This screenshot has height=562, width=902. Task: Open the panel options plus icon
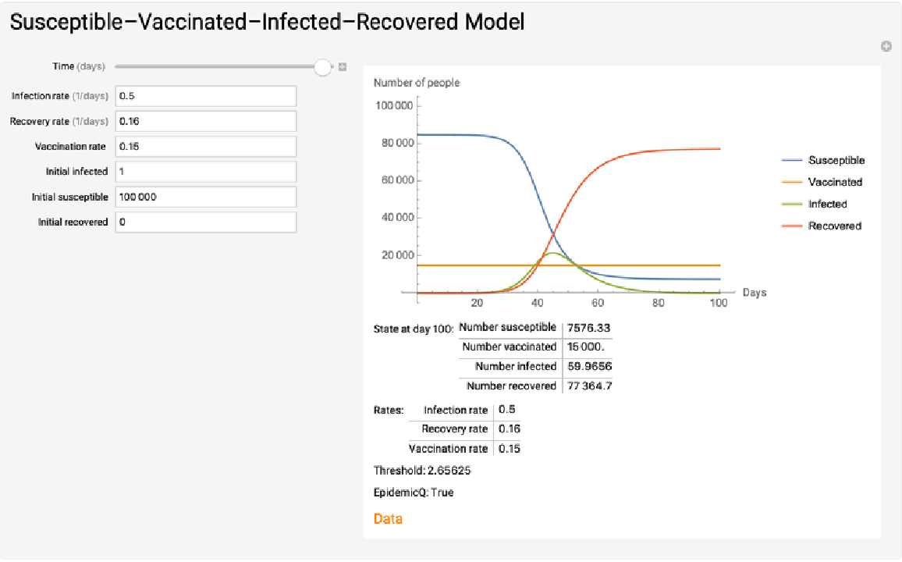(886, 47)
